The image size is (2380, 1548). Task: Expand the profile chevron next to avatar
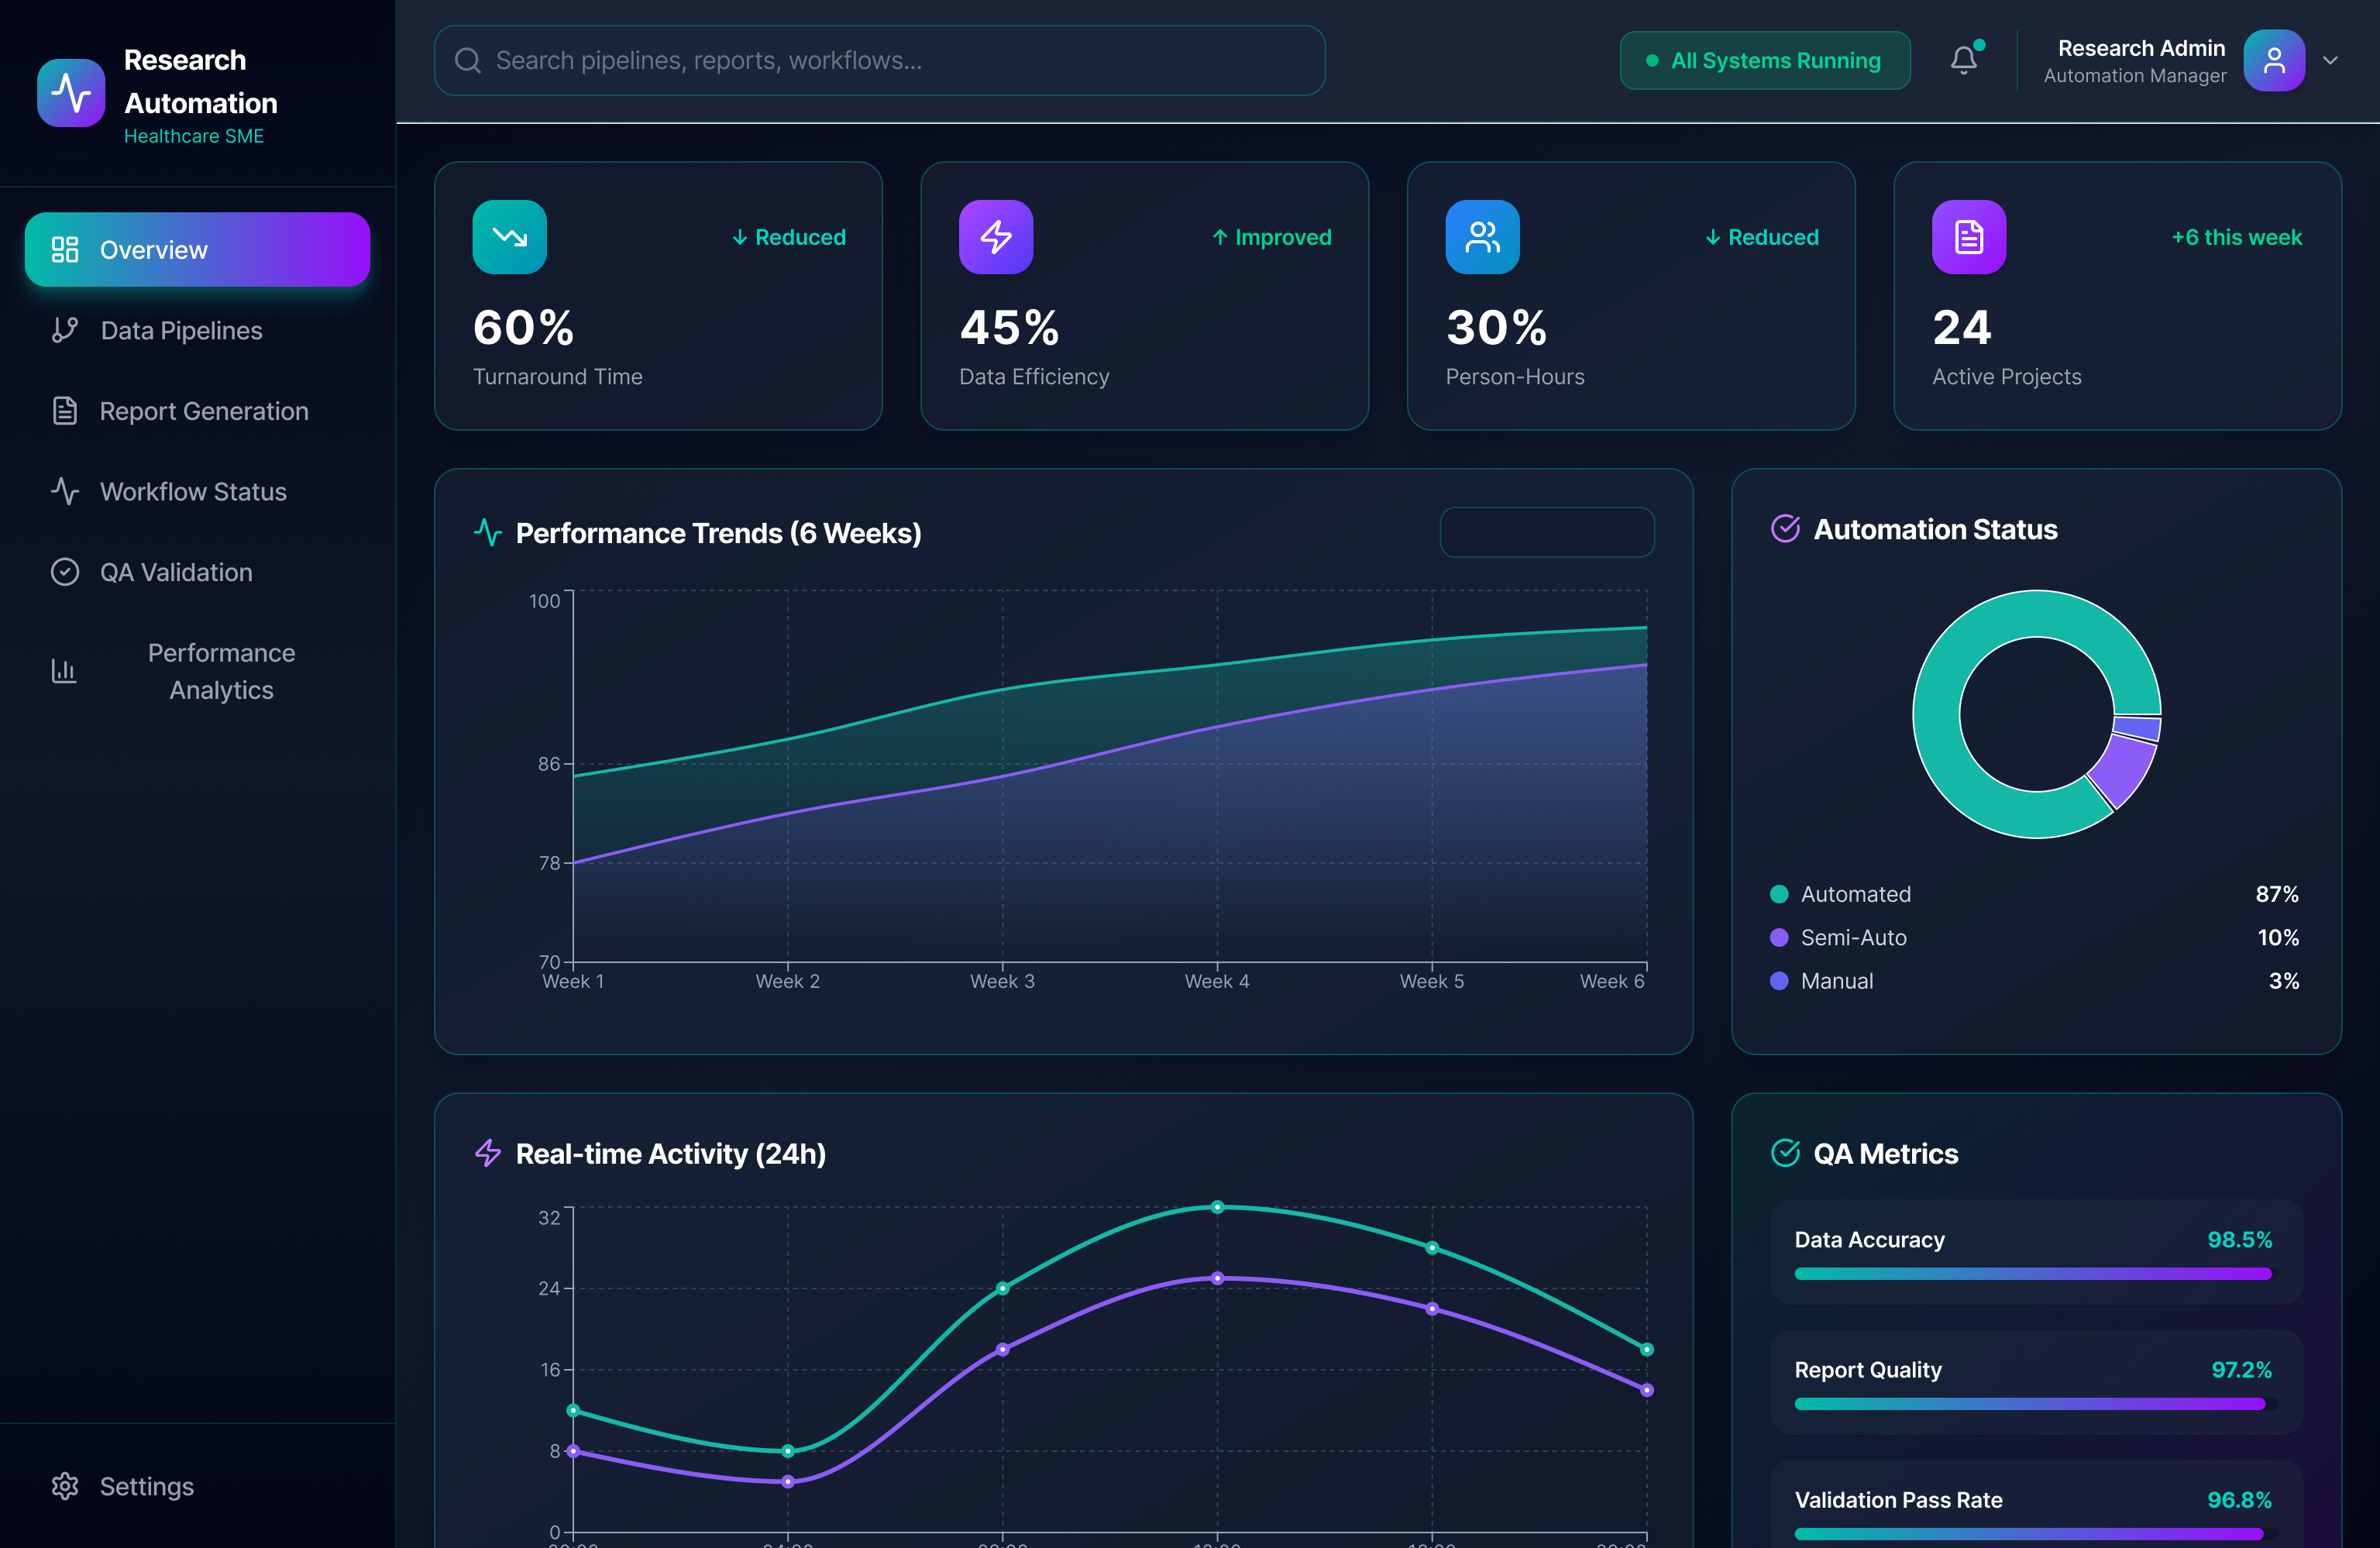[2333, 60]
